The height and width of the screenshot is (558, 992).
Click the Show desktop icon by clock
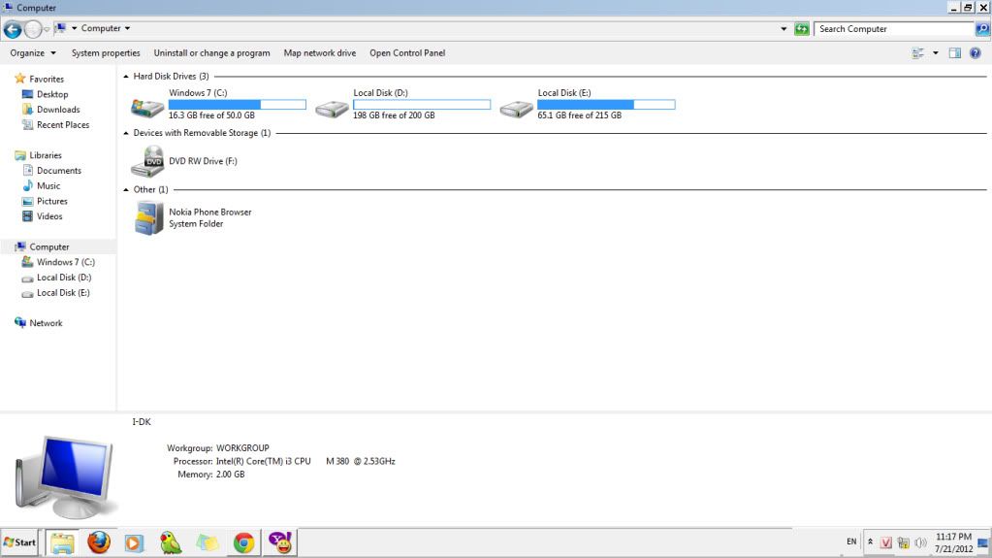pyautogui.click(x=983, y=542)
